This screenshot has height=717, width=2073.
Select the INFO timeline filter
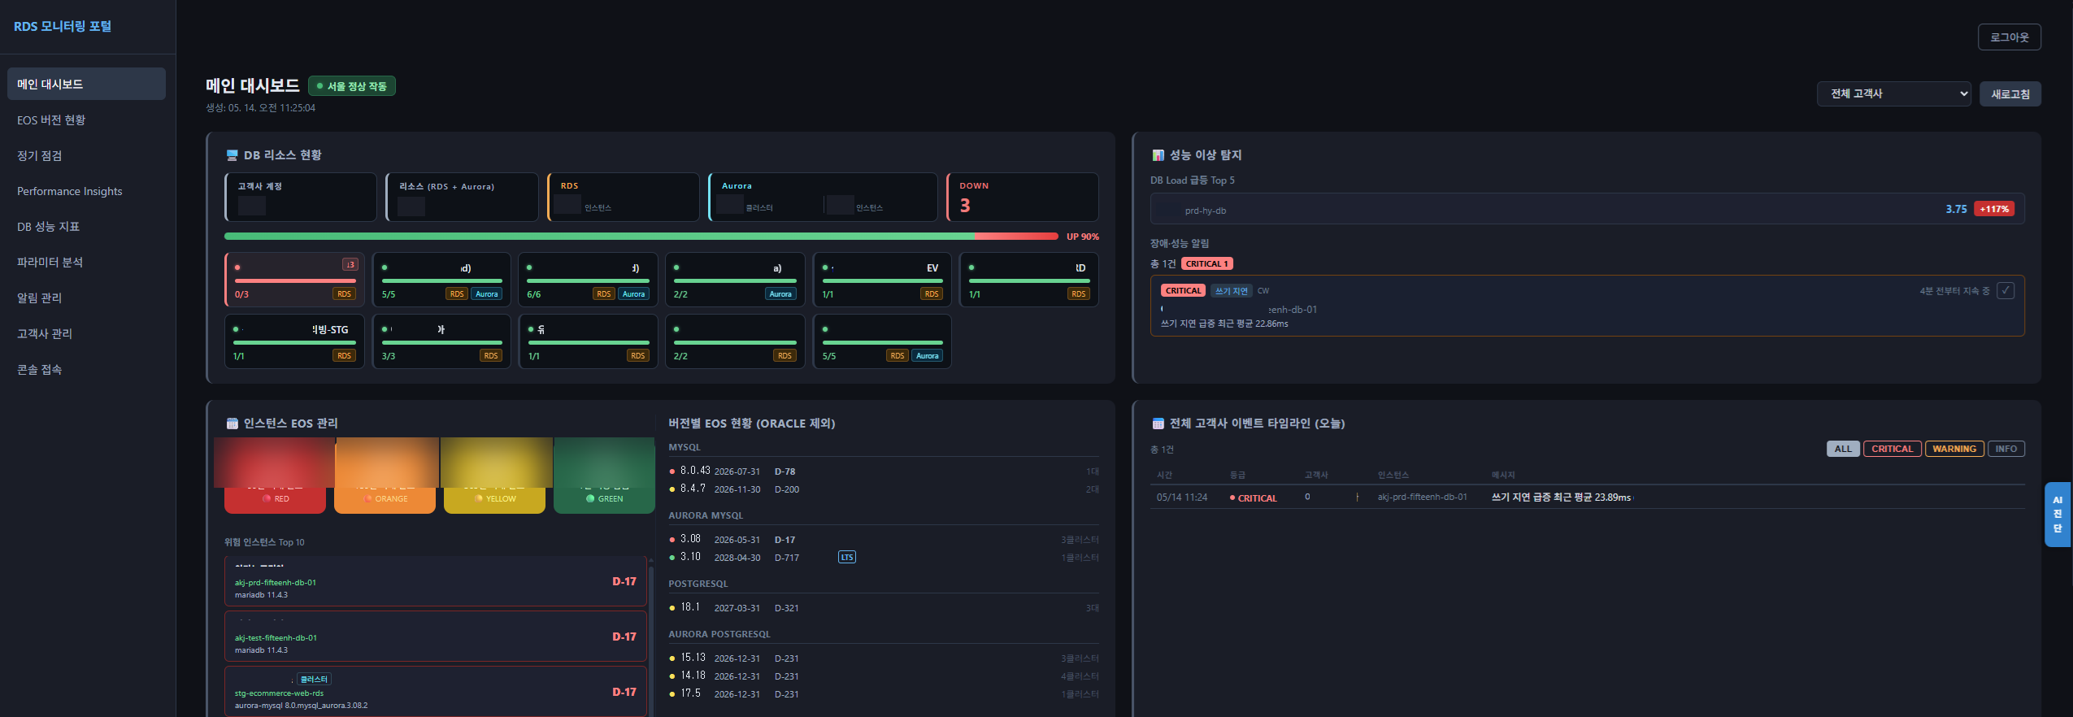point(2006,449)
